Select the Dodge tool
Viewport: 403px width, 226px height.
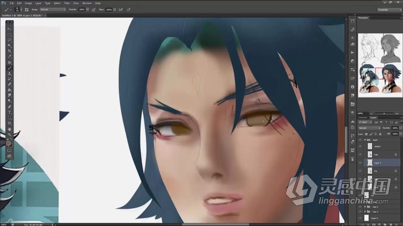coord(9,101)
